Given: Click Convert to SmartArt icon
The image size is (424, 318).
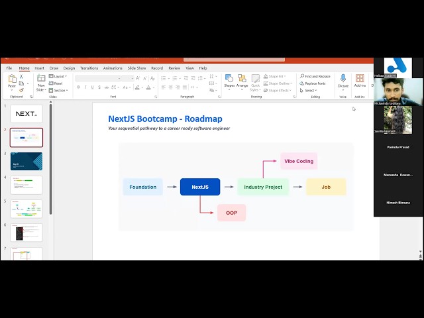Looking at the screenshot, I should 213,90.
